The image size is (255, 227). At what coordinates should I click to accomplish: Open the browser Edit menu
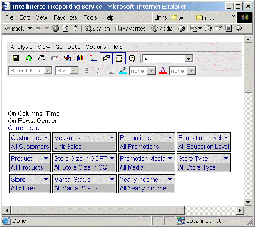[x=25, y=17]
